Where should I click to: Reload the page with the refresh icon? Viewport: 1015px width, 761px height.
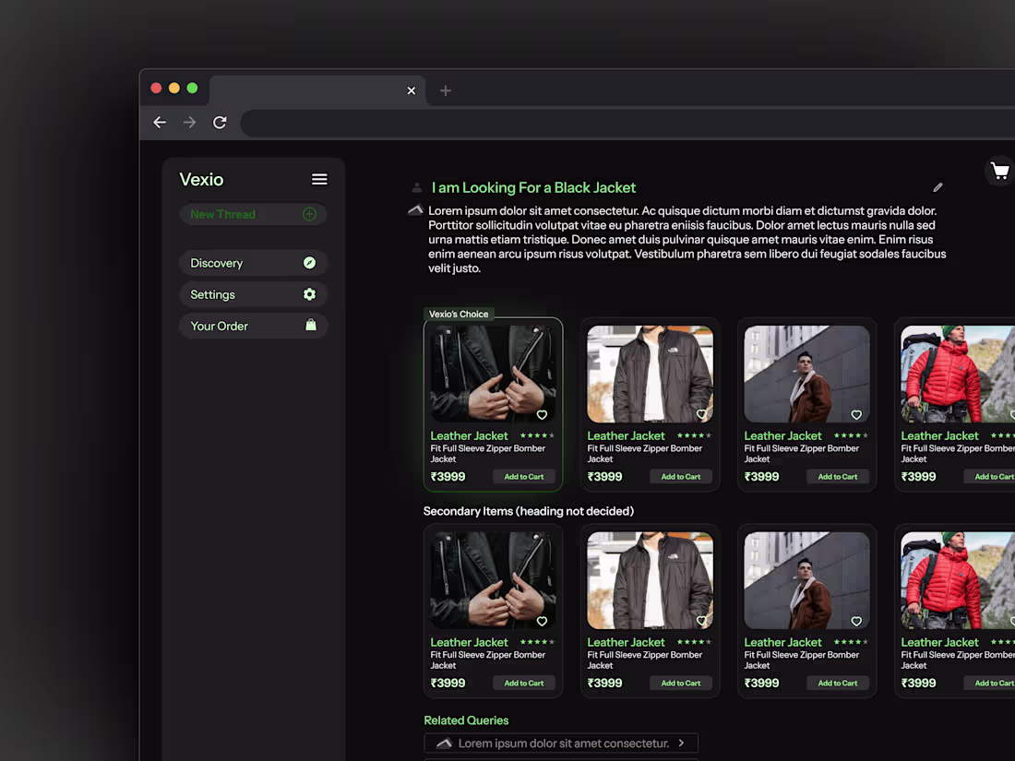(x=221, y=123)
